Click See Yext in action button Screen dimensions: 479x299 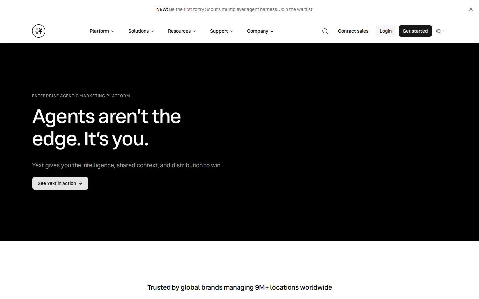pyautogui.click(x=60, y=183)
